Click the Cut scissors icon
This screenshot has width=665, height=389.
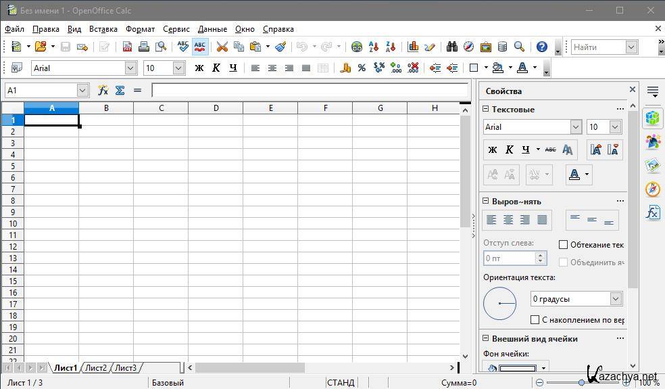point(222,47)
